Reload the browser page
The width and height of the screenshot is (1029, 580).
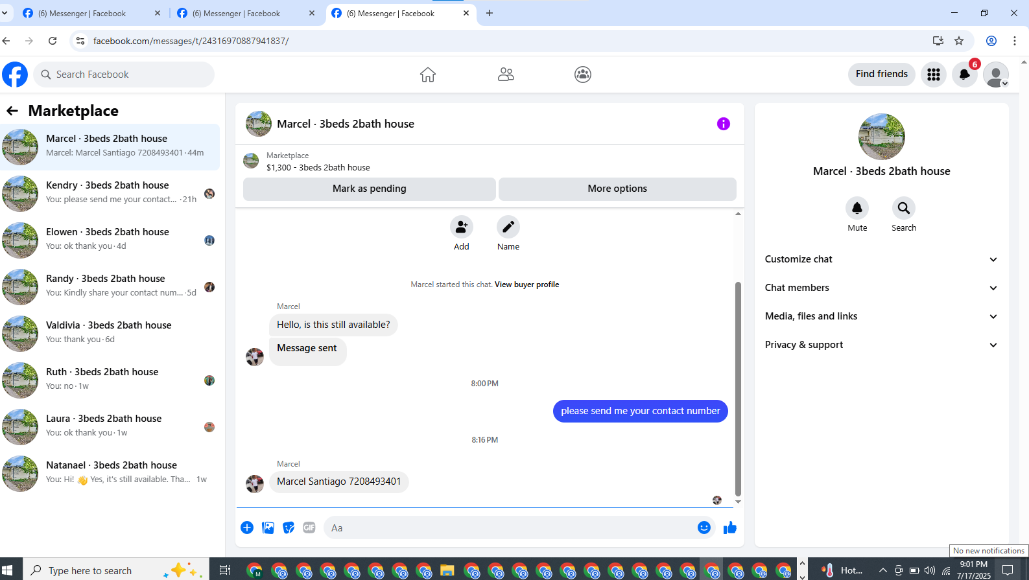coord(53,41)
